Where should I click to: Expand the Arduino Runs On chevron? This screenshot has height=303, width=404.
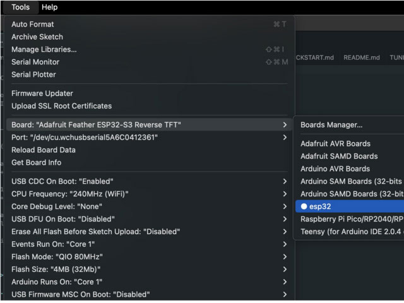(285, 282)
